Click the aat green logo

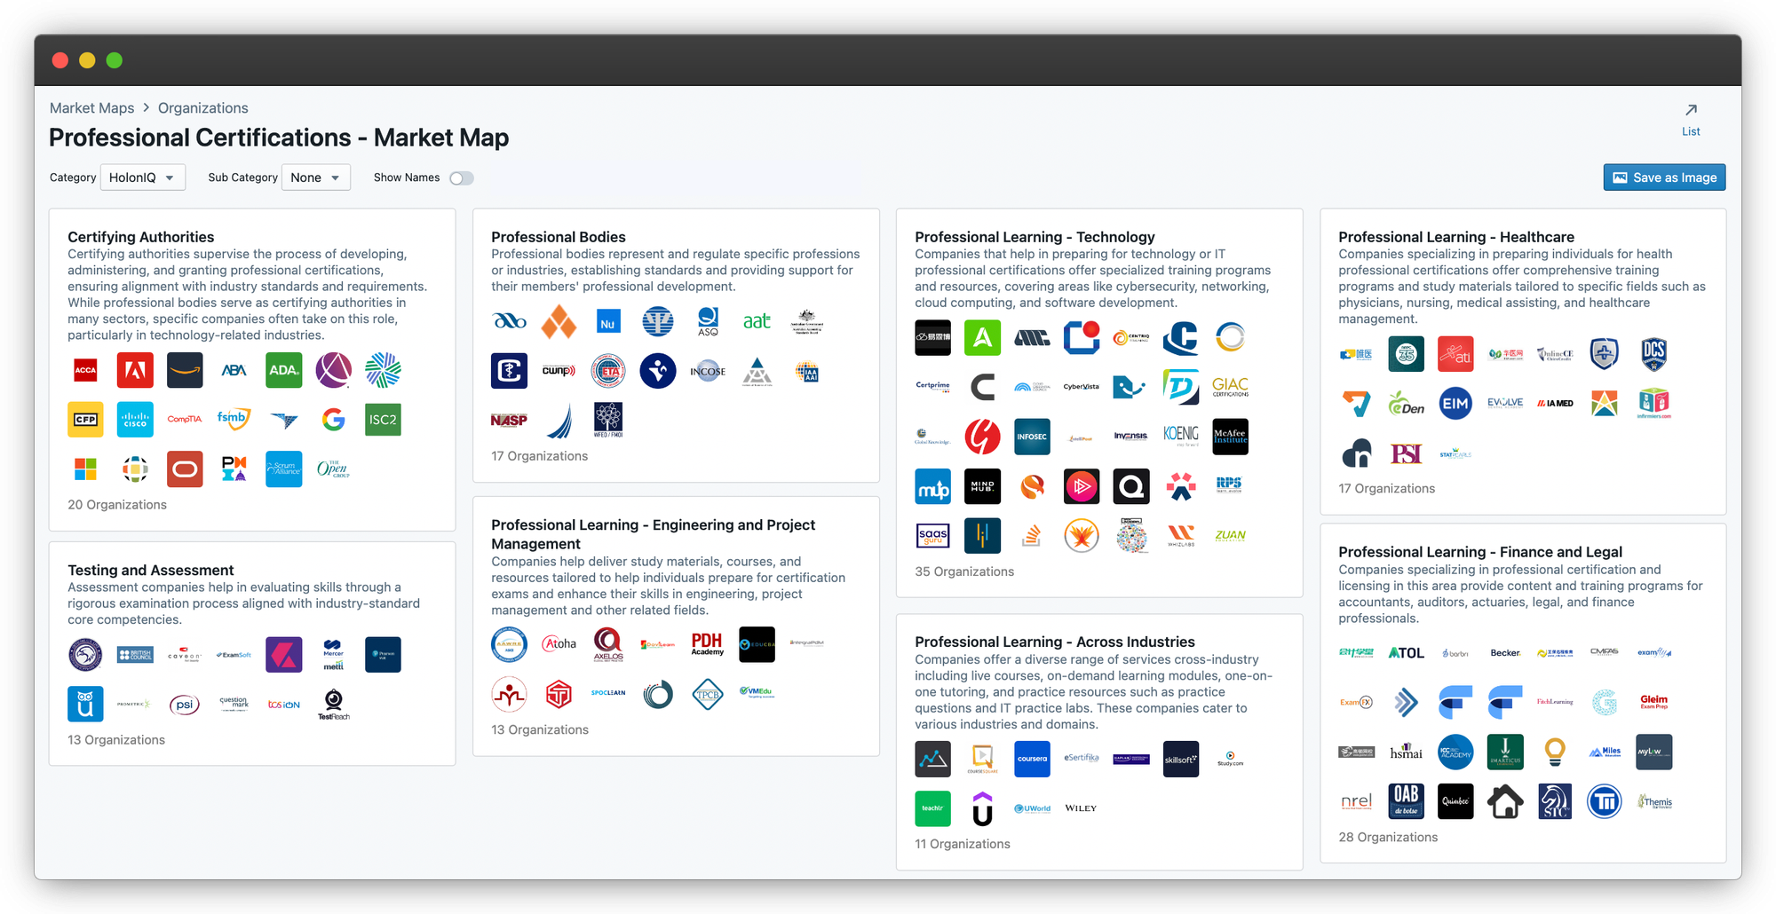point(757,321)
